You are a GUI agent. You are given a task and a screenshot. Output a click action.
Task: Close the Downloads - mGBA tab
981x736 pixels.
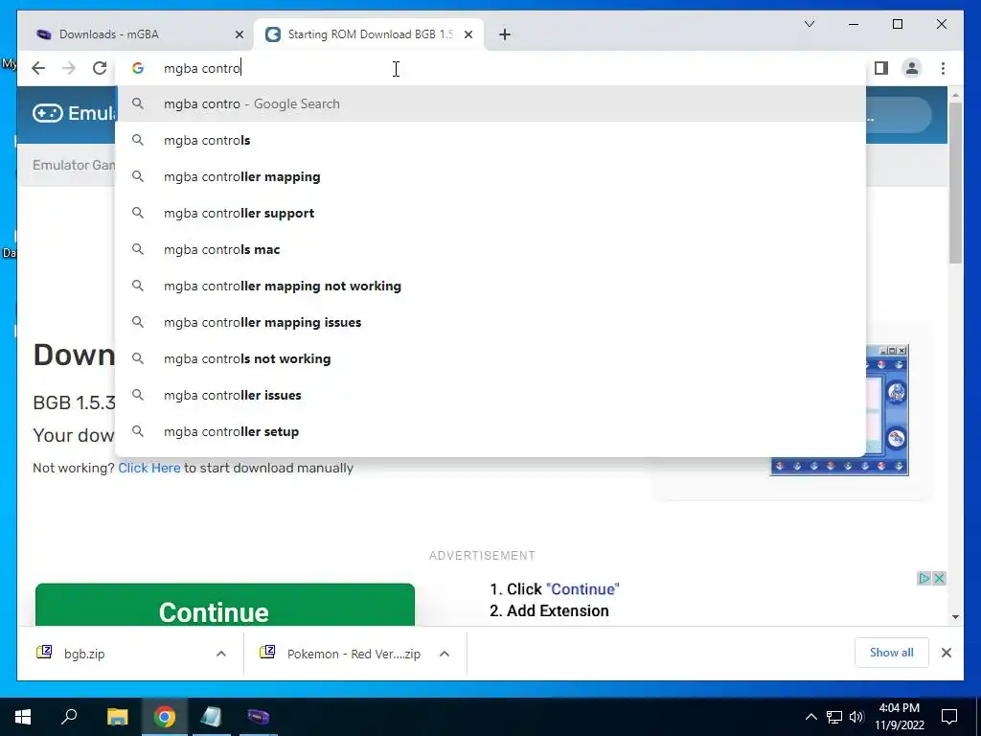239,34
